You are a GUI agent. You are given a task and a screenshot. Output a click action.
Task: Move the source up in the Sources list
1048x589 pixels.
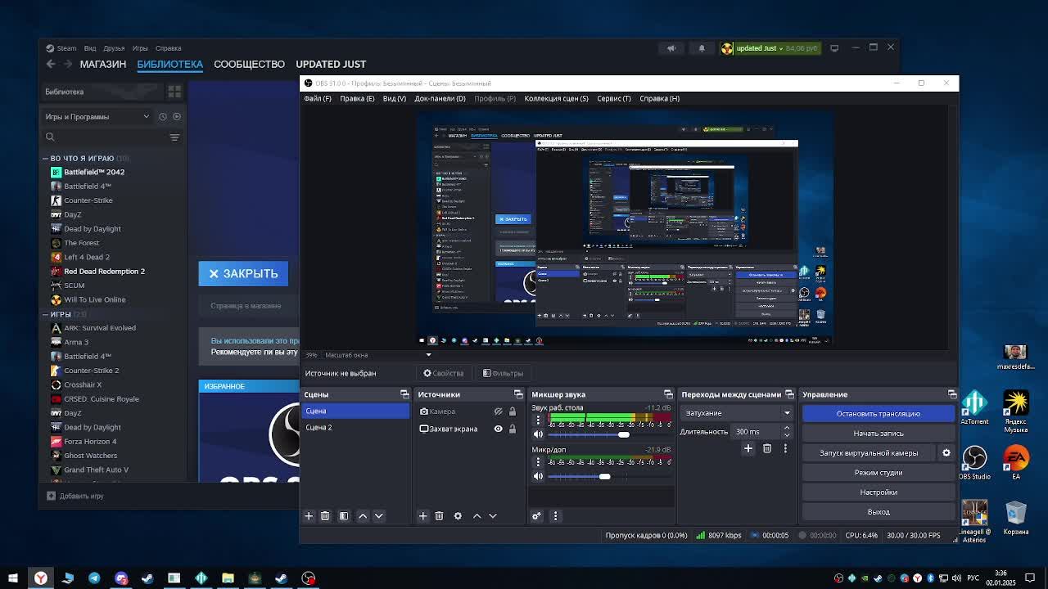(477, 516)
